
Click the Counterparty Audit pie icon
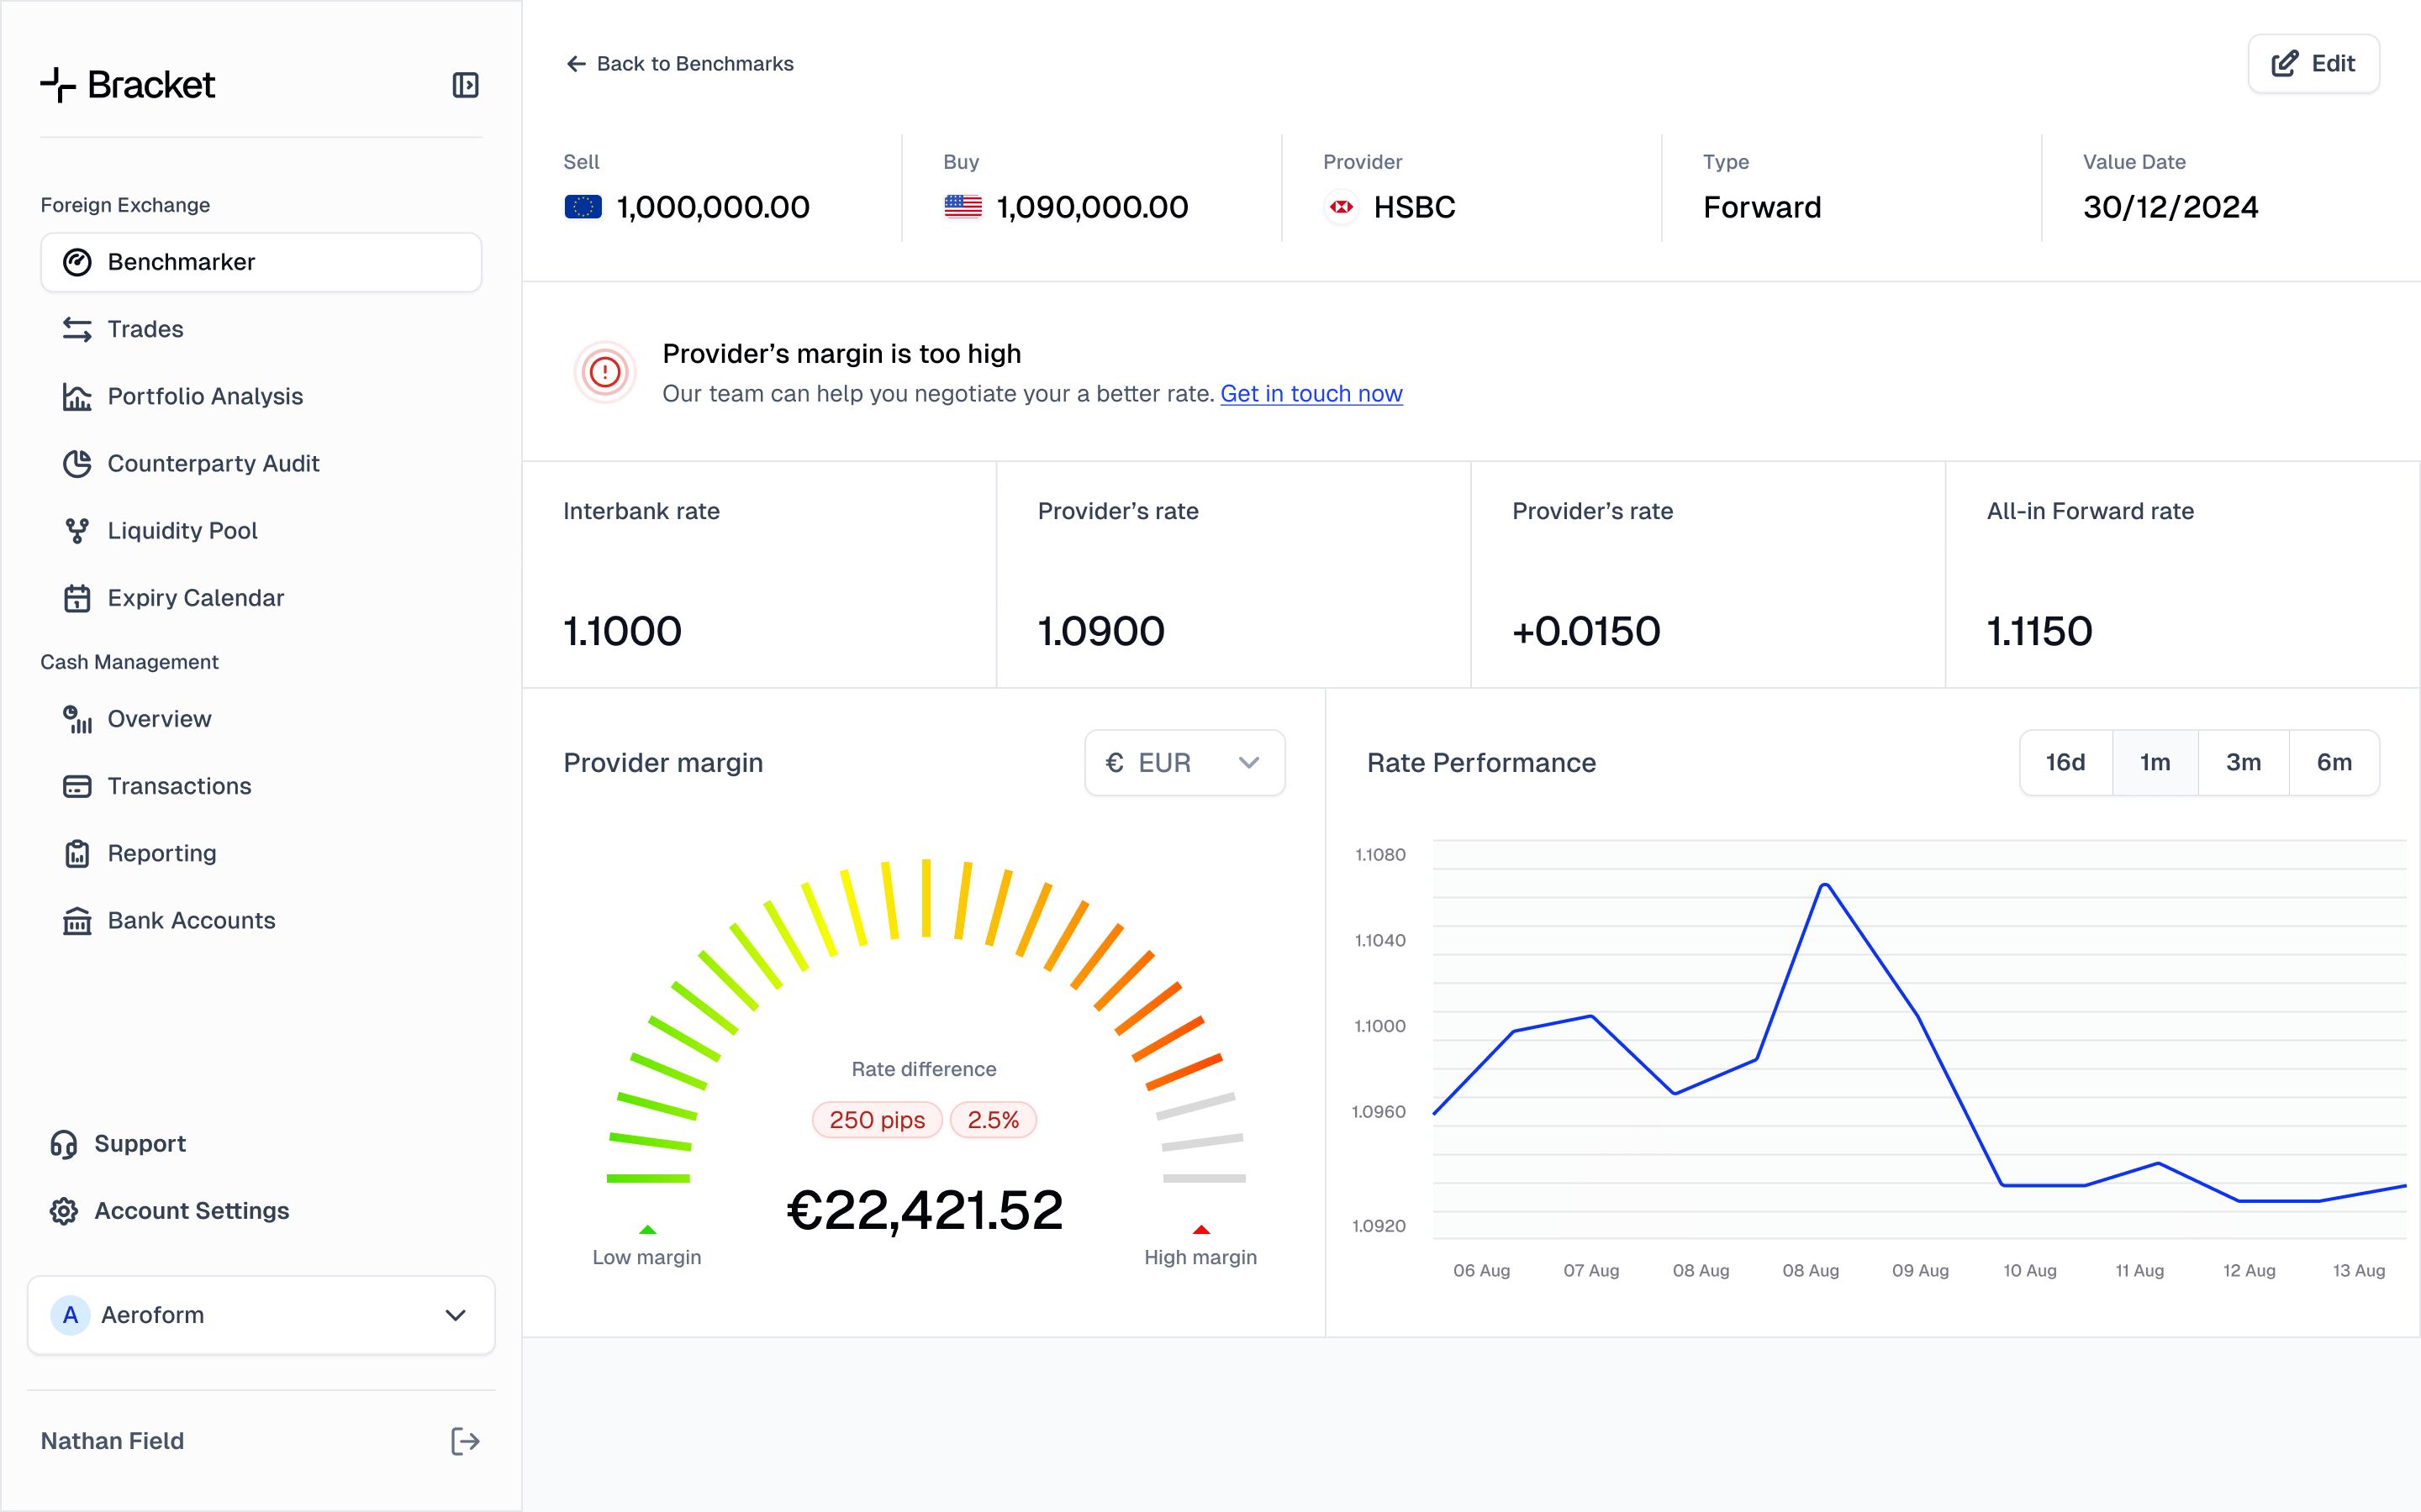[x=77, y=463]
